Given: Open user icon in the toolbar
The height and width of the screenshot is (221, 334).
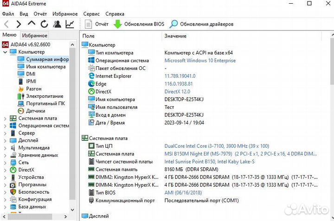Looking at the screenshot, I should [57, 24].
